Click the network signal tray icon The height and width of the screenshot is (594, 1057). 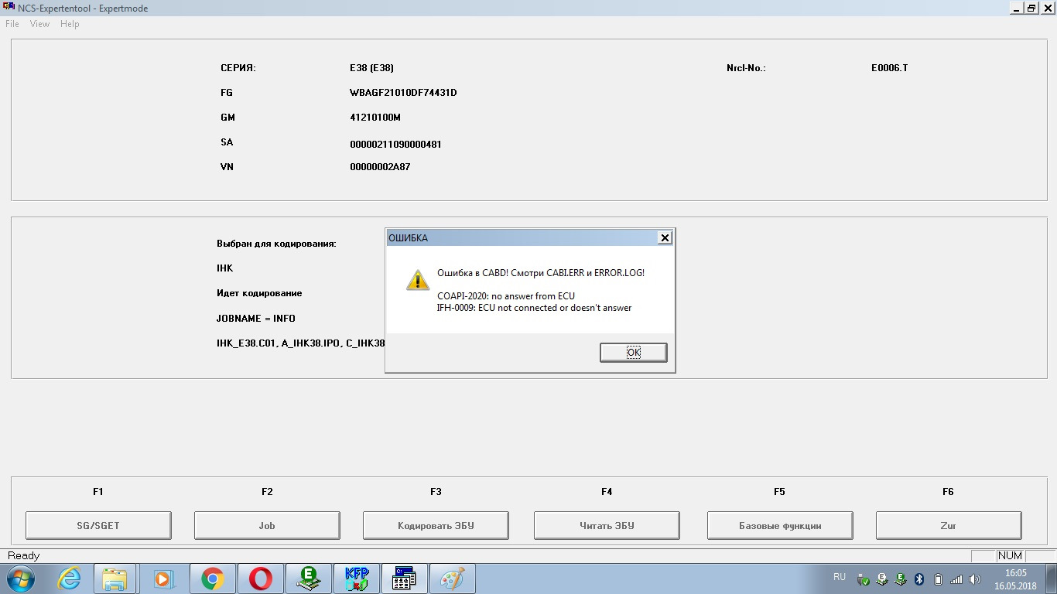tap(956, 579)
